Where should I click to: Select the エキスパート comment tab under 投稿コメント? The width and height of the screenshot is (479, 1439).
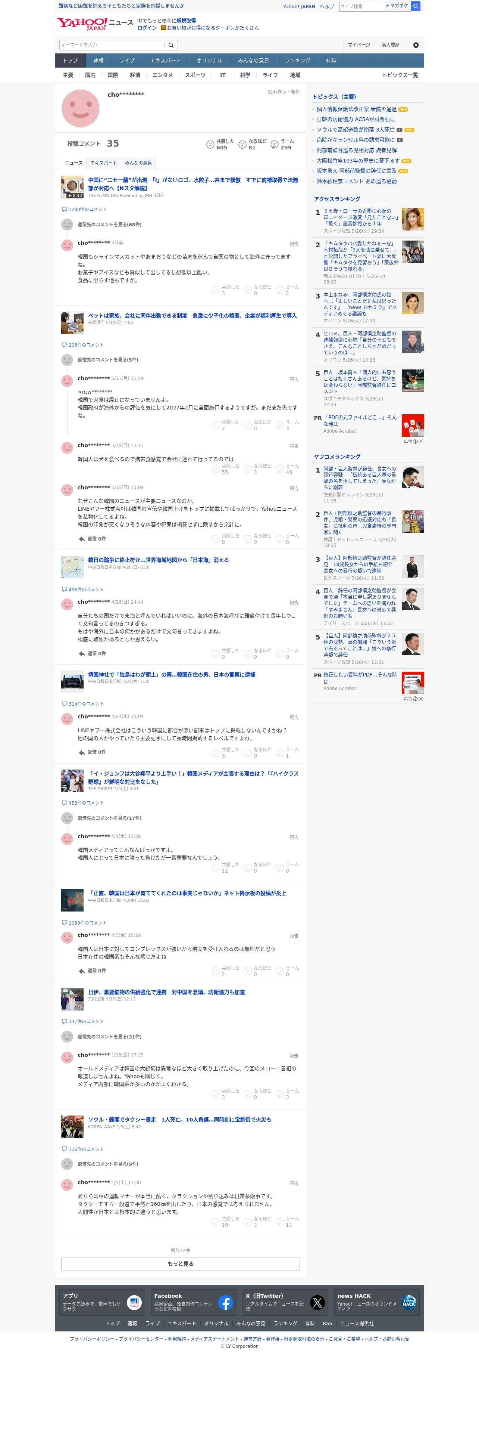click(104, 163)
